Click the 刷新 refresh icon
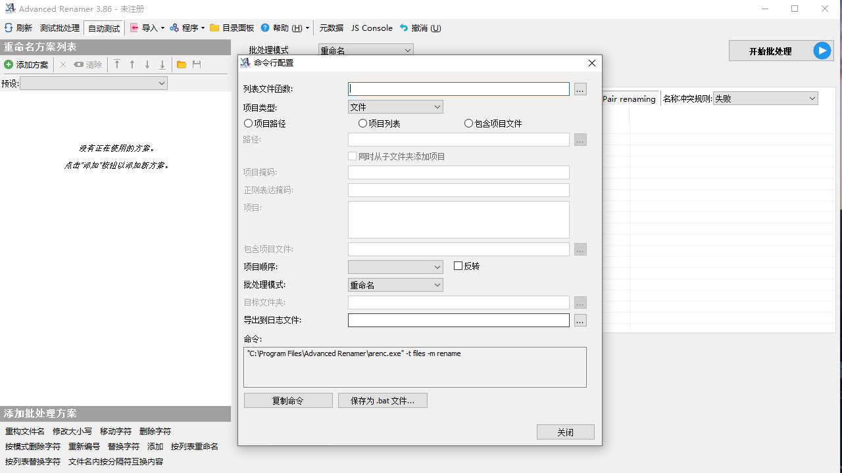Screen dimensions: 842x473 [9, 28]
